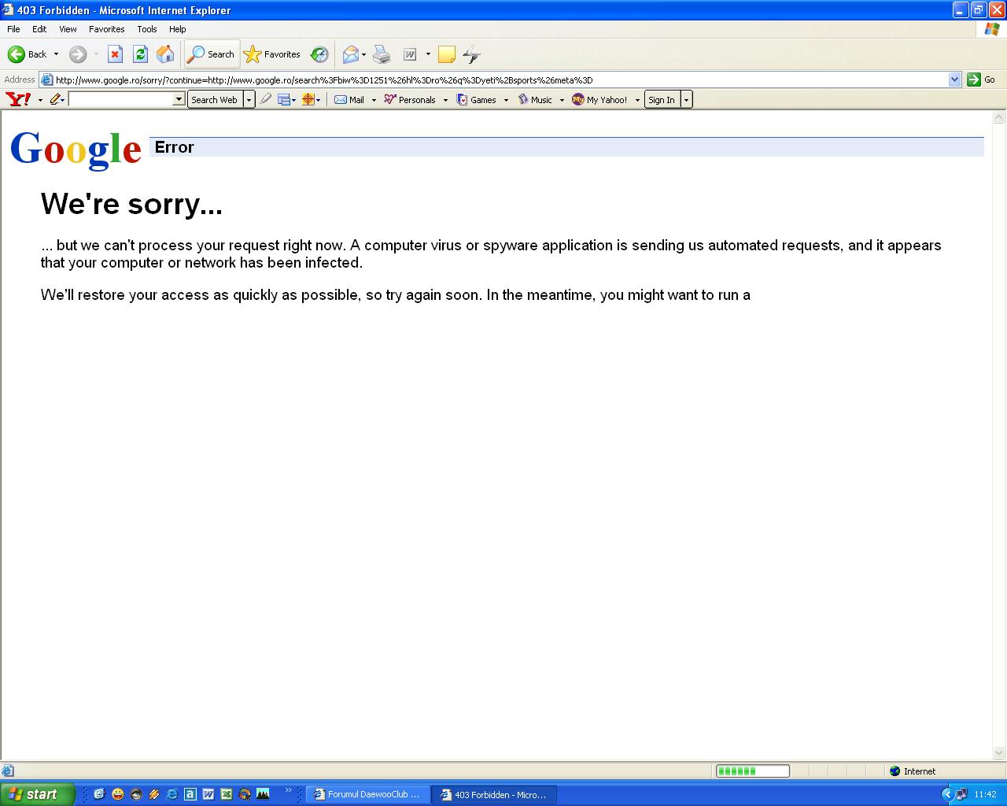Click the Yahoo! logo on toolbar
Screen dimensions: 1007x806
click(x=18, y=99)
